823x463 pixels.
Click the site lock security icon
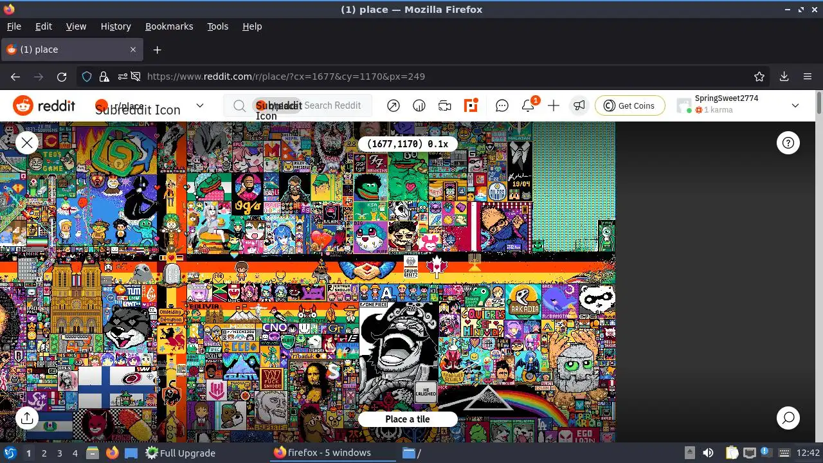pos(104,77)
